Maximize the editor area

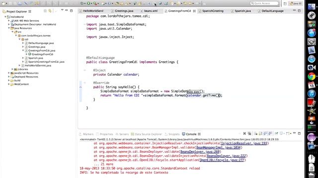tap(299, 11)
